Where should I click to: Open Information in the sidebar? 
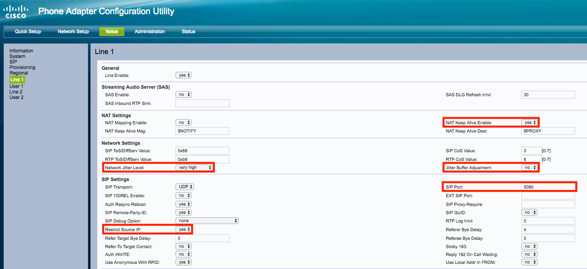[x=21, y=51]
